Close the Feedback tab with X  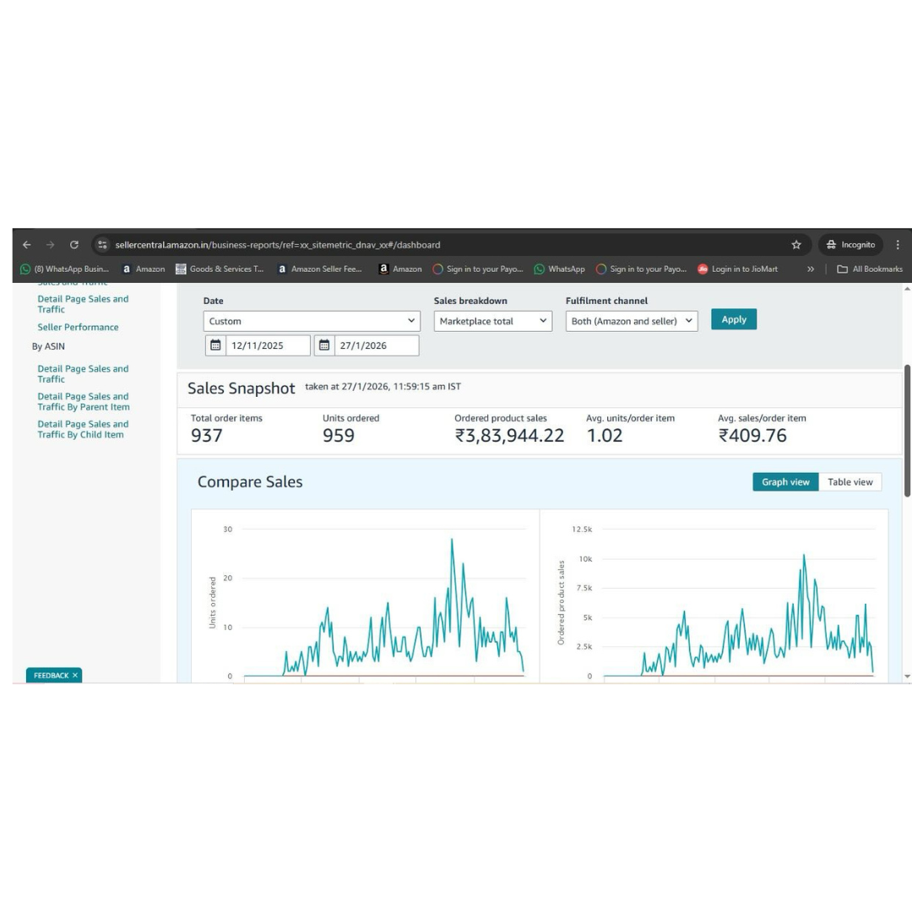click(x=75, y=676)
